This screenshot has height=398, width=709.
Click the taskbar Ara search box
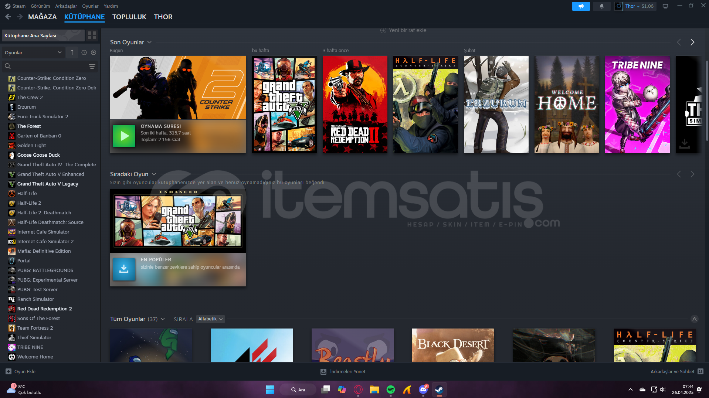pyautogui.click(x=298, y=390)
